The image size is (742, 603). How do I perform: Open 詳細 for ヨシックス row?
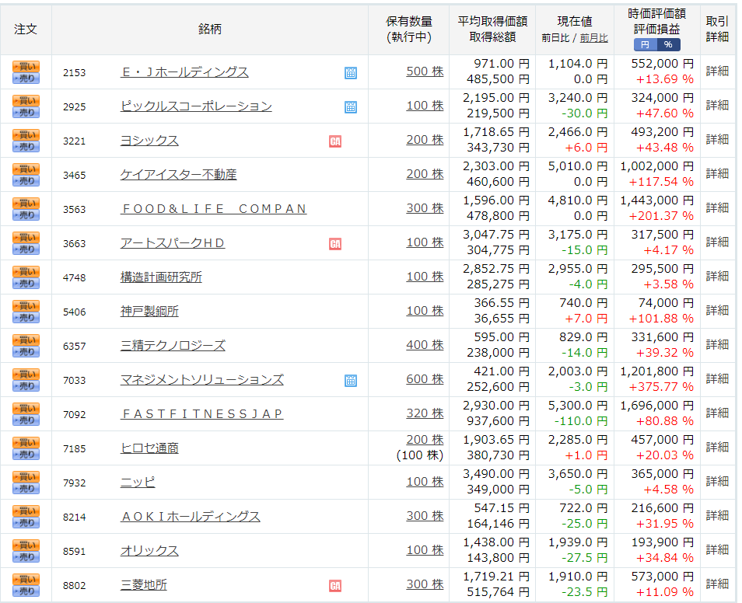click(x=717, y=140)
